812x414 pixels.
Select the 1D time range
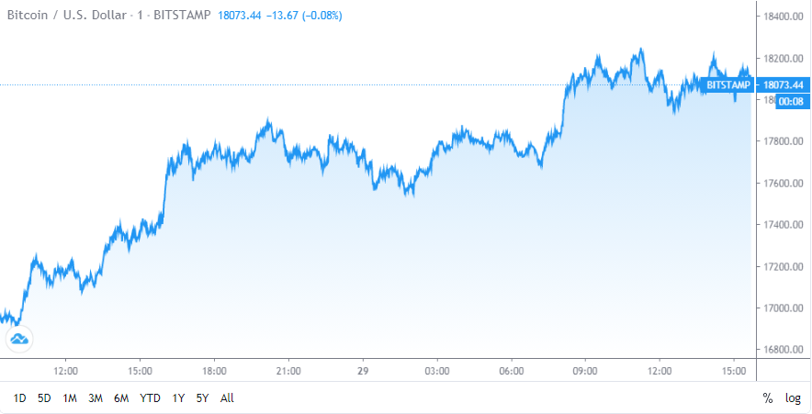pos(19,398)
